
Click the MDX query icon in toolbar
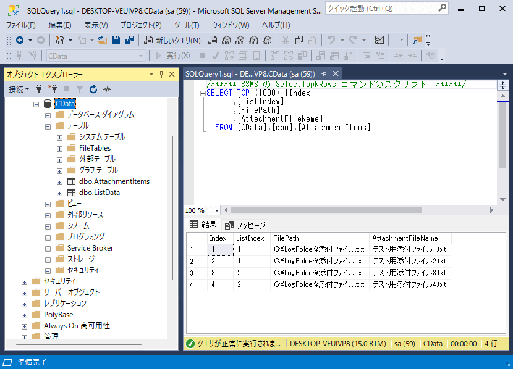click(226, 40)
